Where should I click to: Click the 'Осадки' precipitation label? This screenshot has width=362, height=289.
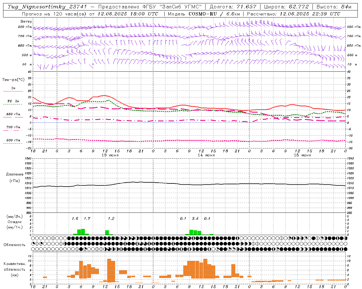pos(14,222)
